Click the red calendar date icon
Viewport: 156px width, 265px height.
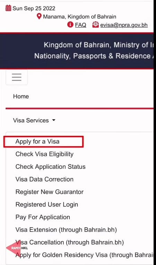coord(8,8)
